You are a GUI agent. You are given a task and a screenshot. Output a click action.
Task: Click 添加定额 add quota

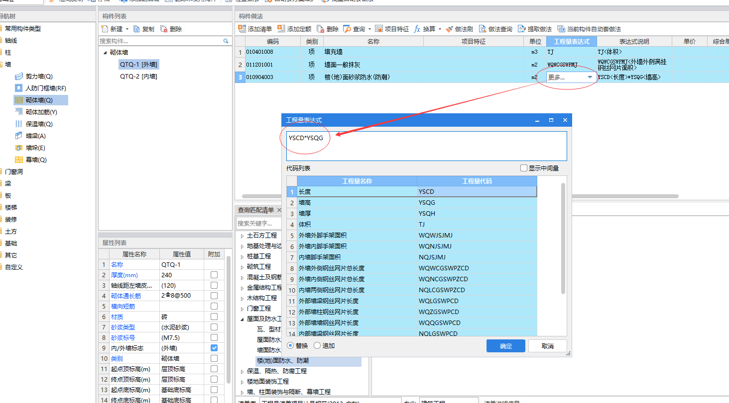pos(294,29)
